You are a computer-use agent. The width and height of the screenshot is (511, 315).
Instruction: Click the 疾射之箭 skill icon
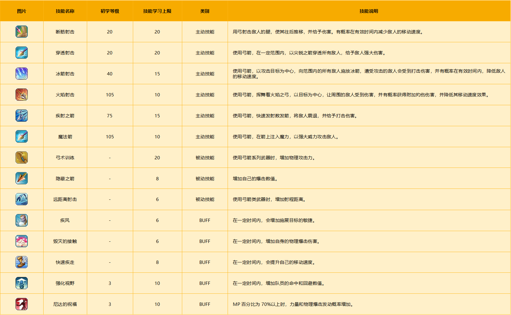(22, 116)
